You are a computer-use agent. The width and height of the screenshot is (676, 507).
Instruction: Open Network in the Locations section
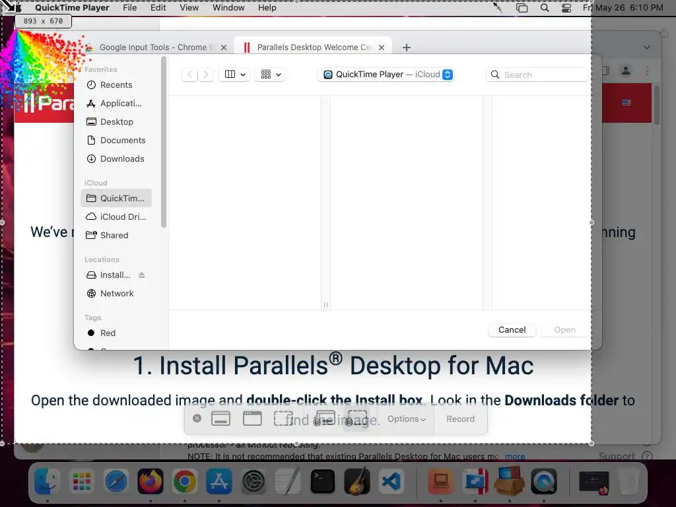(116, 294)
